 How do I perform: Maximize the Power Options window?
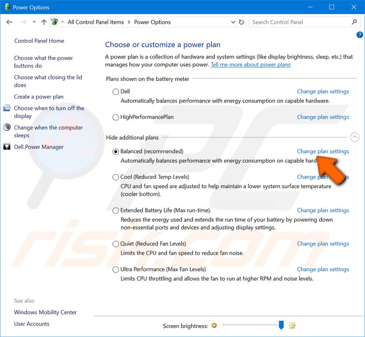pos(331,7)
